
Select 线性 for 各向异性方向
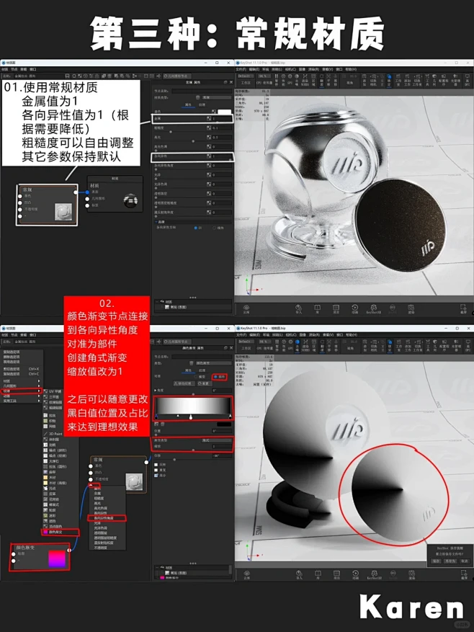[x=214, y=228]
